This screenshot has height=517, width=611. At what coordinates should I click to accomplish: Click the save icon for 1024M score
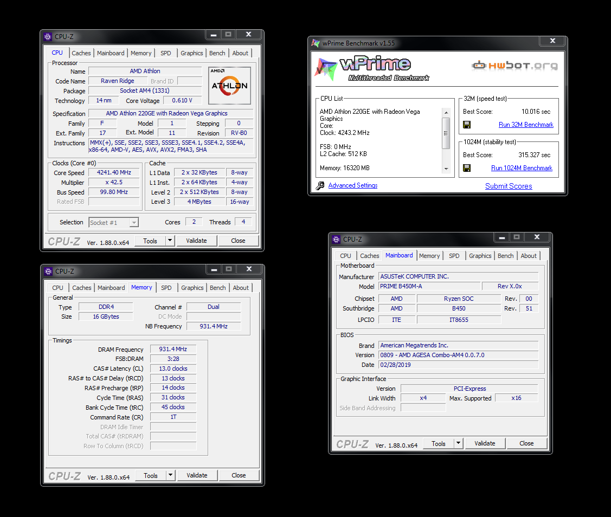click(x=466, y=168)
